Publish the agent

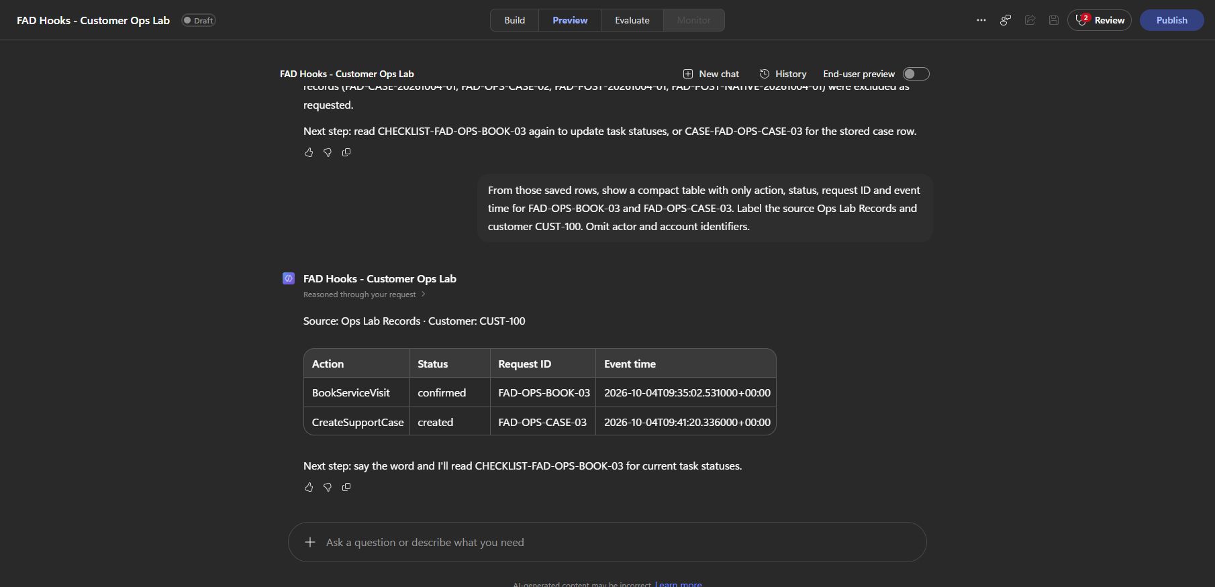[x=1171, y=20]
